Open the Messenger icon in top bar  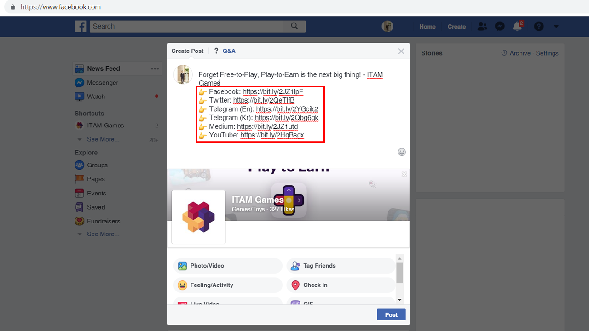pos(500,26)
